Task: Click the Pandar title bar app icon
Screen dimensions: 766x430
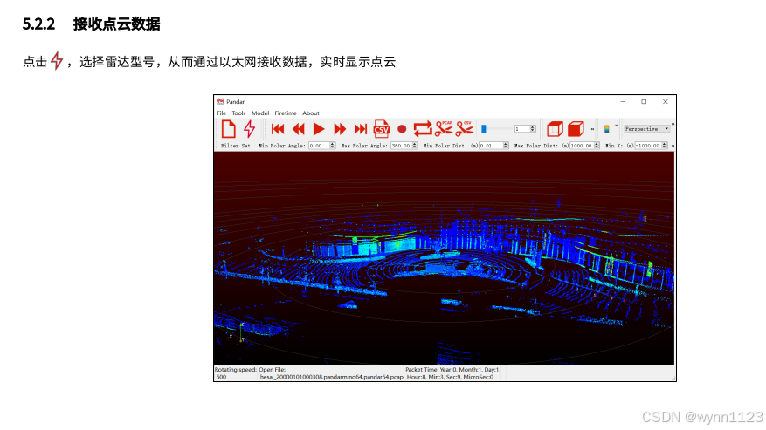Action: point(221,101)
